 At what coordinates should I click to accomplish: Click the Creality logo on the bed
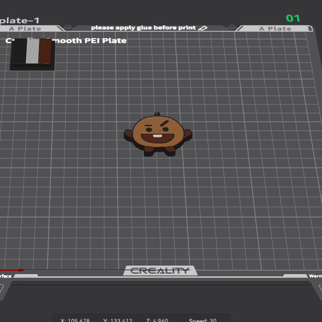click(160, 271)
